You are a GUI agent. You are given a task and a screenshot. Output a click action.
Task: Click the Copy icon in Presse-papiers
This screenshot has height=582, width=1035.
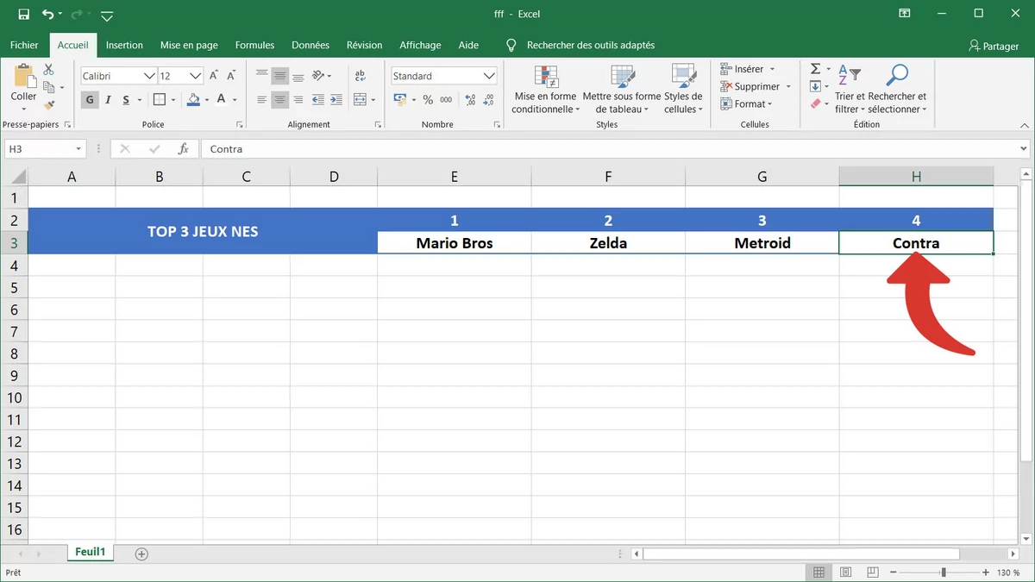point(48,86)
